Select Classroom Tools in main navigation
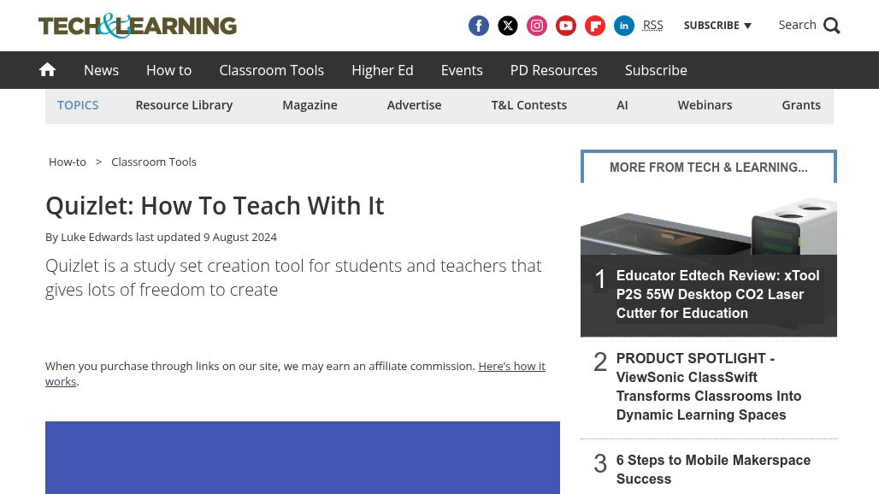The width and height of the screenshot is (879, 494). (x=271, y=70)
